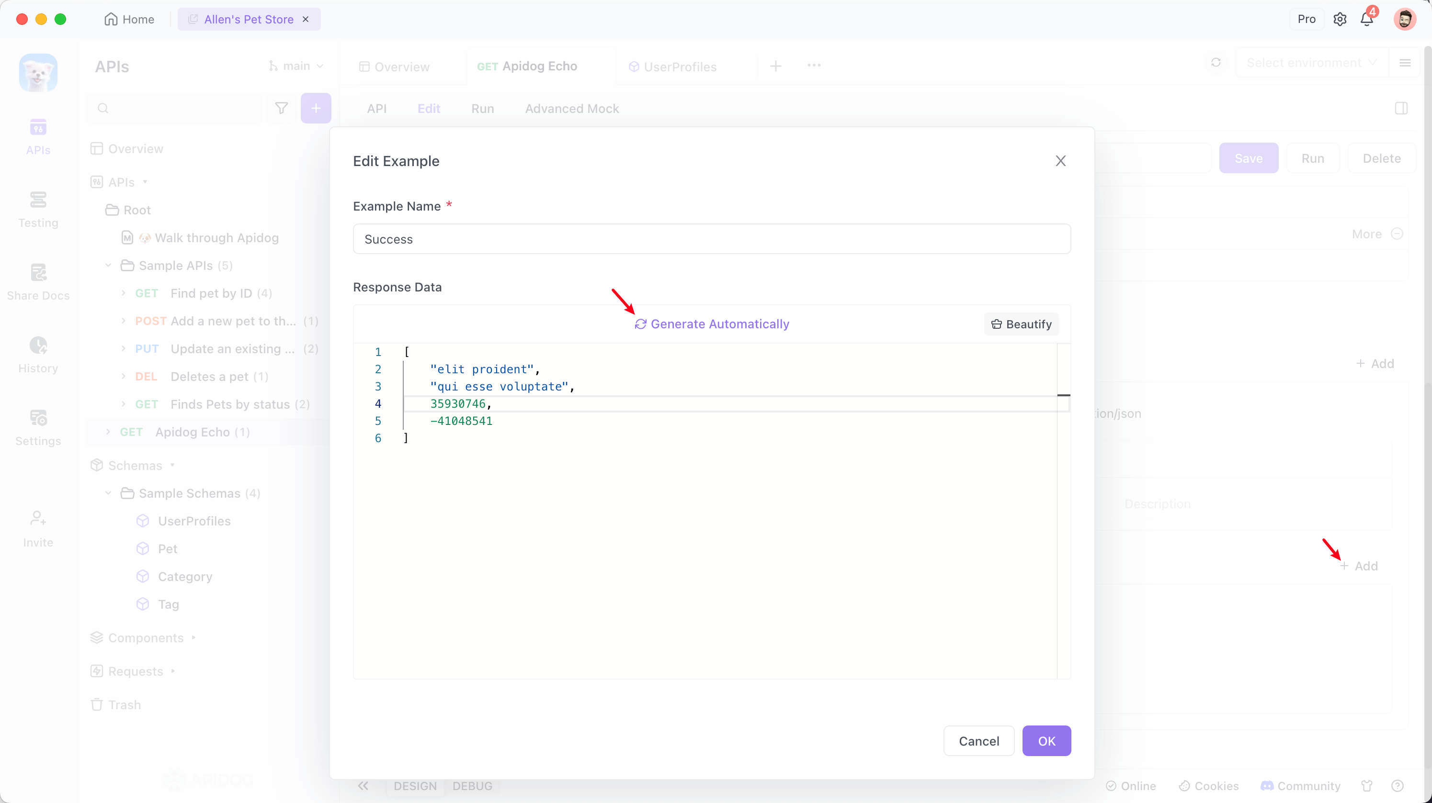Click the Example Name input field
The height and width of the screenshot is (803, 1432).
click(x=712, y=239)
